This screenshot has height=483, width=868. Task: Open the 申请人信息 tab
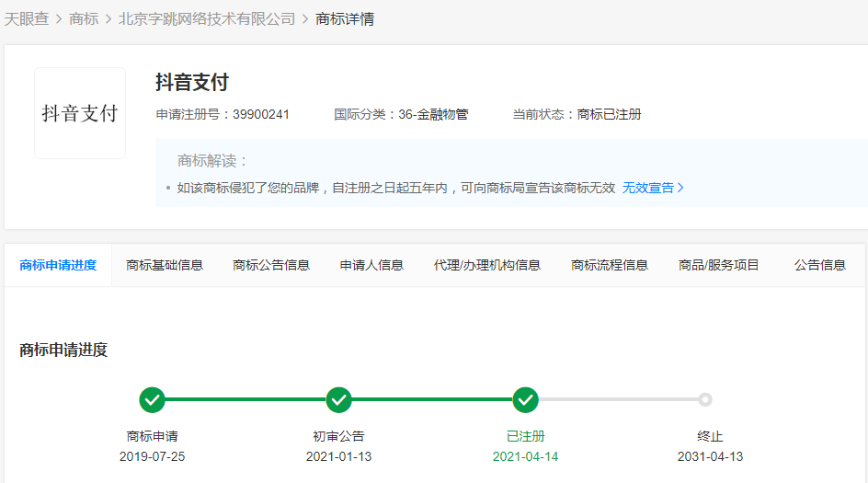click(371, 265)
